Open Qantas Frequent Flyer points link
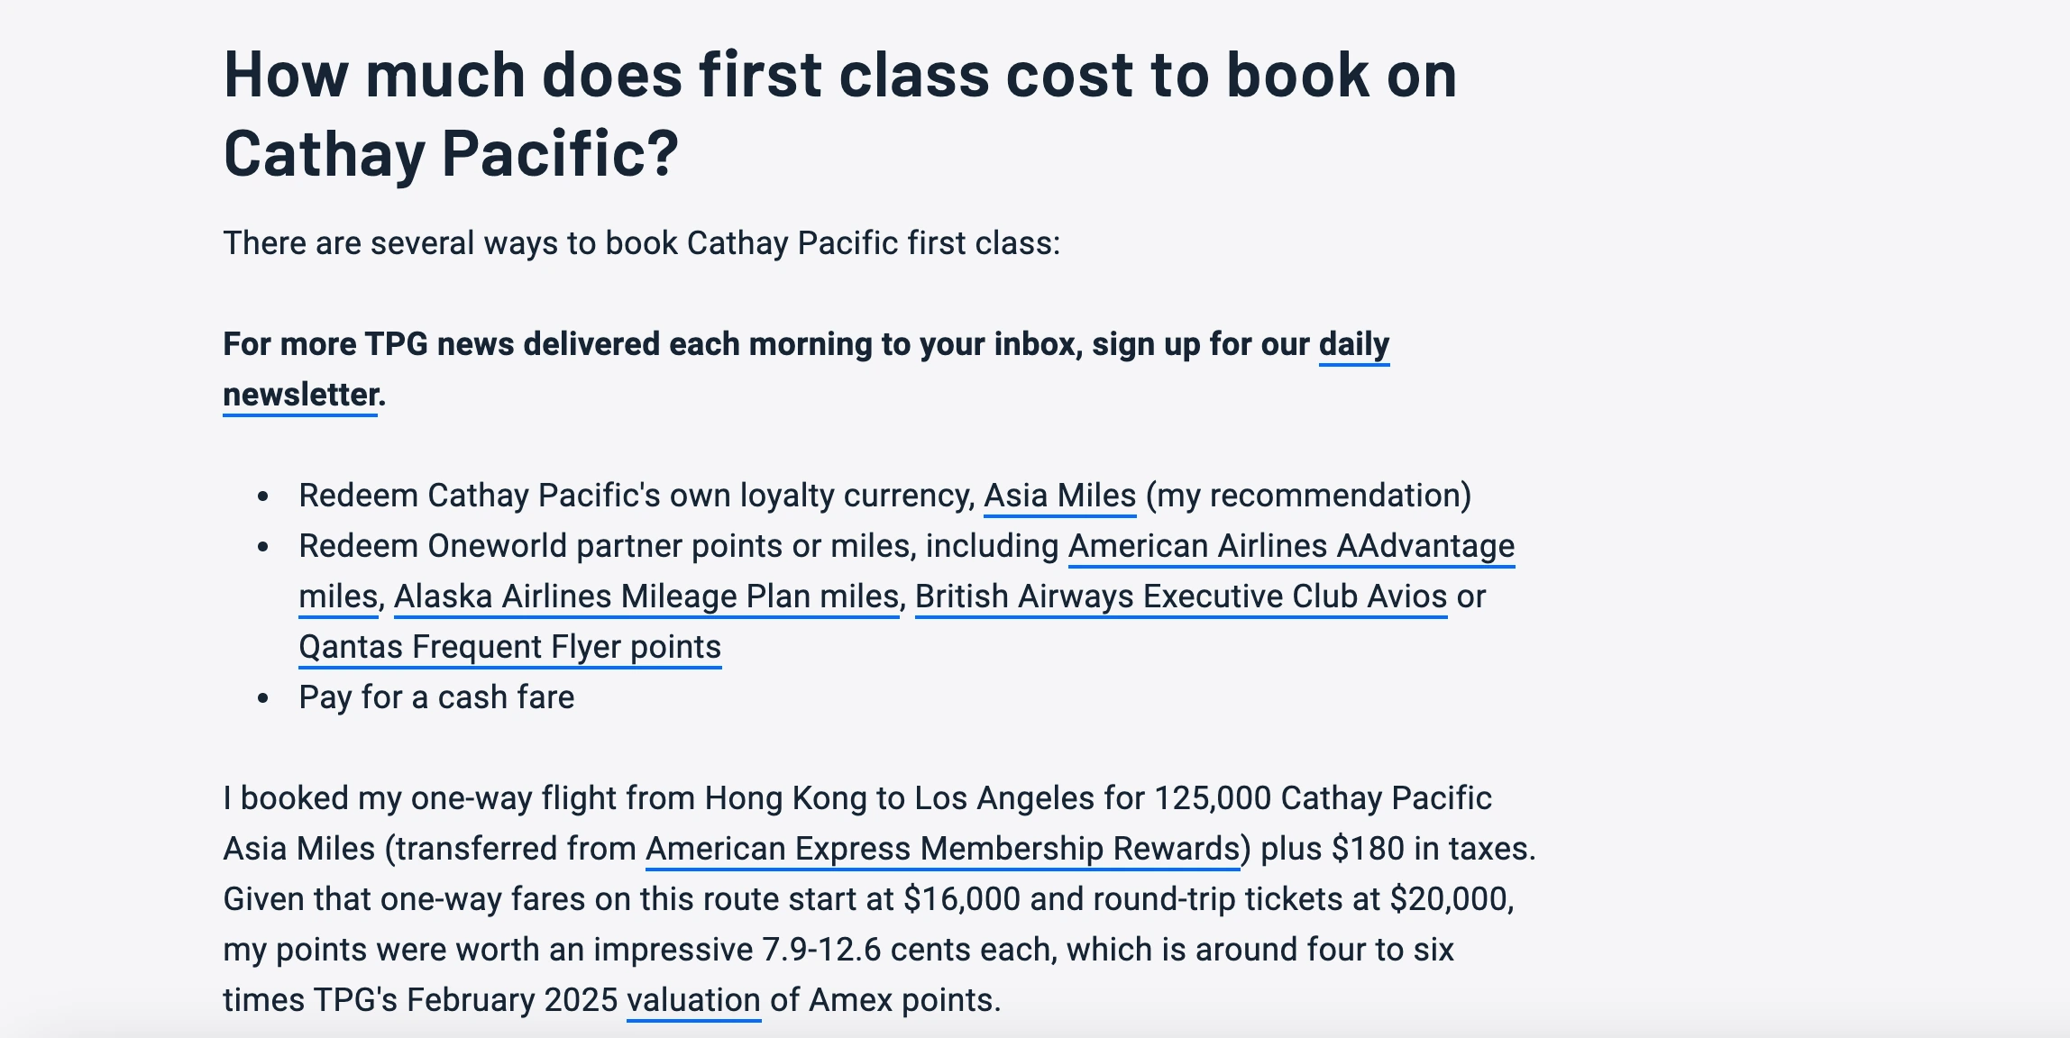The image size is (2070, 1038). [510, 647]
